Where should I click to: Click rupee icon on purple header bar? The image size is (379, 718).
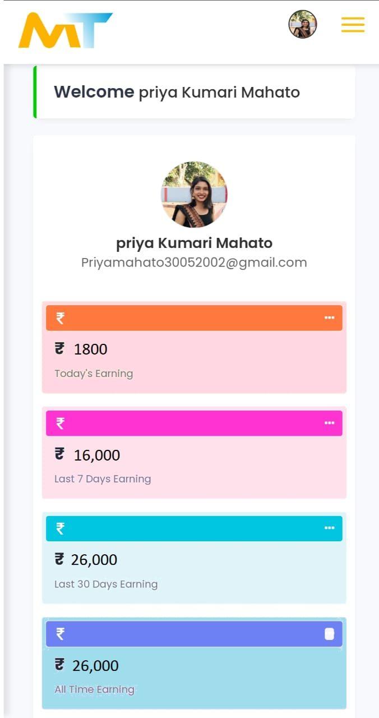pos(60,634)
